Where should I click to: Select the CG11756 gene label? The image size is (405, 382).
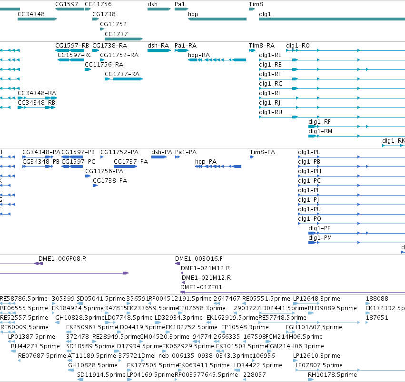pyautogui.click(x=98, y=4)
